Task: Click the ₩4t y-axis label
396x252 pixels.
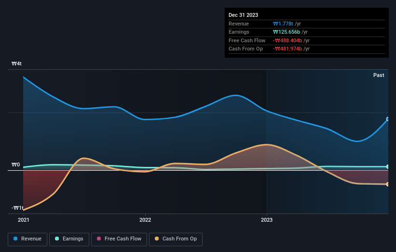Action: tap(16, 63)
